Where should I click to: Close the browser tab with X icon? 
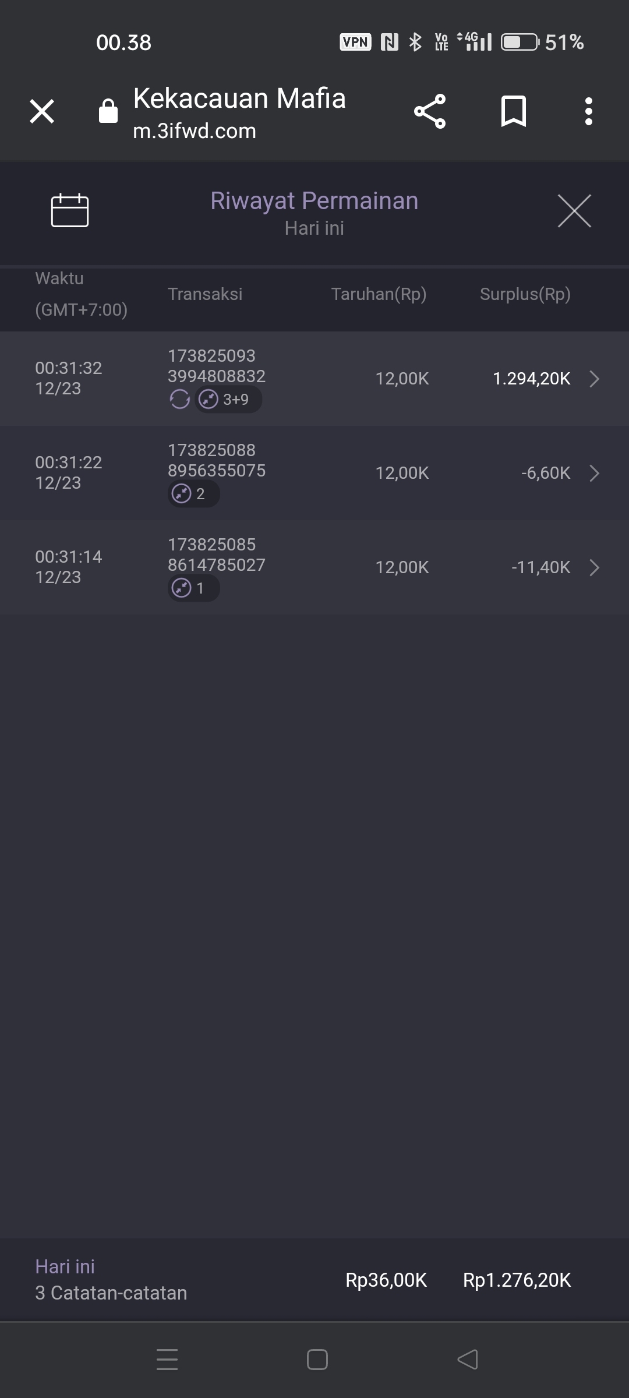42,111
